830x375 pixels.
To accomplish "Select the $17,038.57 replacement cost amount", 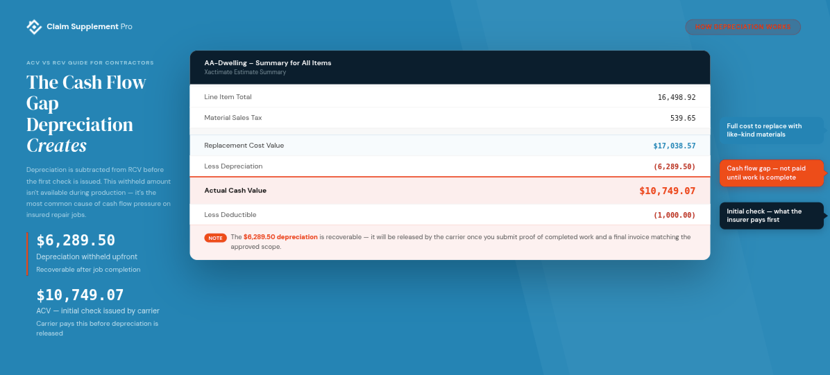I will [x=675, y=146].
